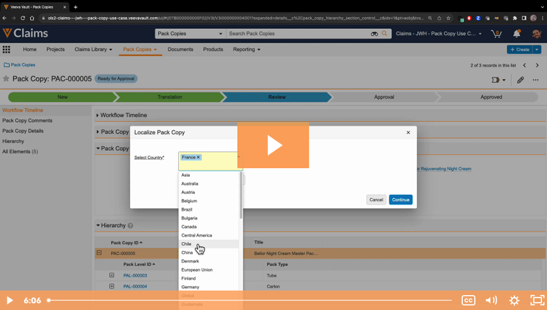Open the Pack Copies search scope dropdown
Screen dimensions: 547x310
click(190, 33)
